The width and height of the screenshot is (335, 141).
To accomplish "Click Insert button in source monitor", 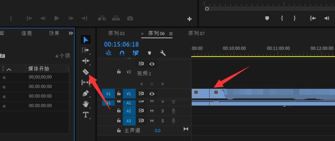I will click(x=102, y=18).
